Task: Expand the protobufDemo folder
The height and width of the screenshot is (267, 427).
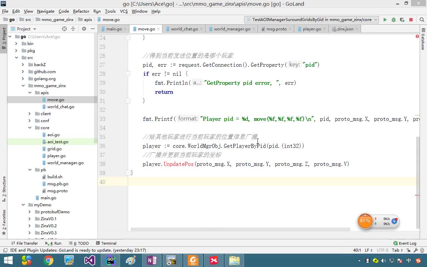Action: pyautogui.click(x=30, y=212)
